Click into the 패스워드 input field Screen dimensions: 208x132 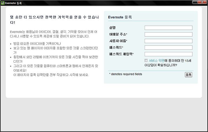[x=168, y=47]
